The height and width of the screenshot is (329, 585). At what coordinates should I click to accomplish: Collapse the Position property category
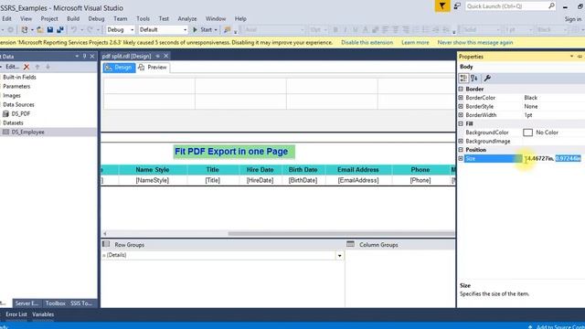click(x=461, y=150)
